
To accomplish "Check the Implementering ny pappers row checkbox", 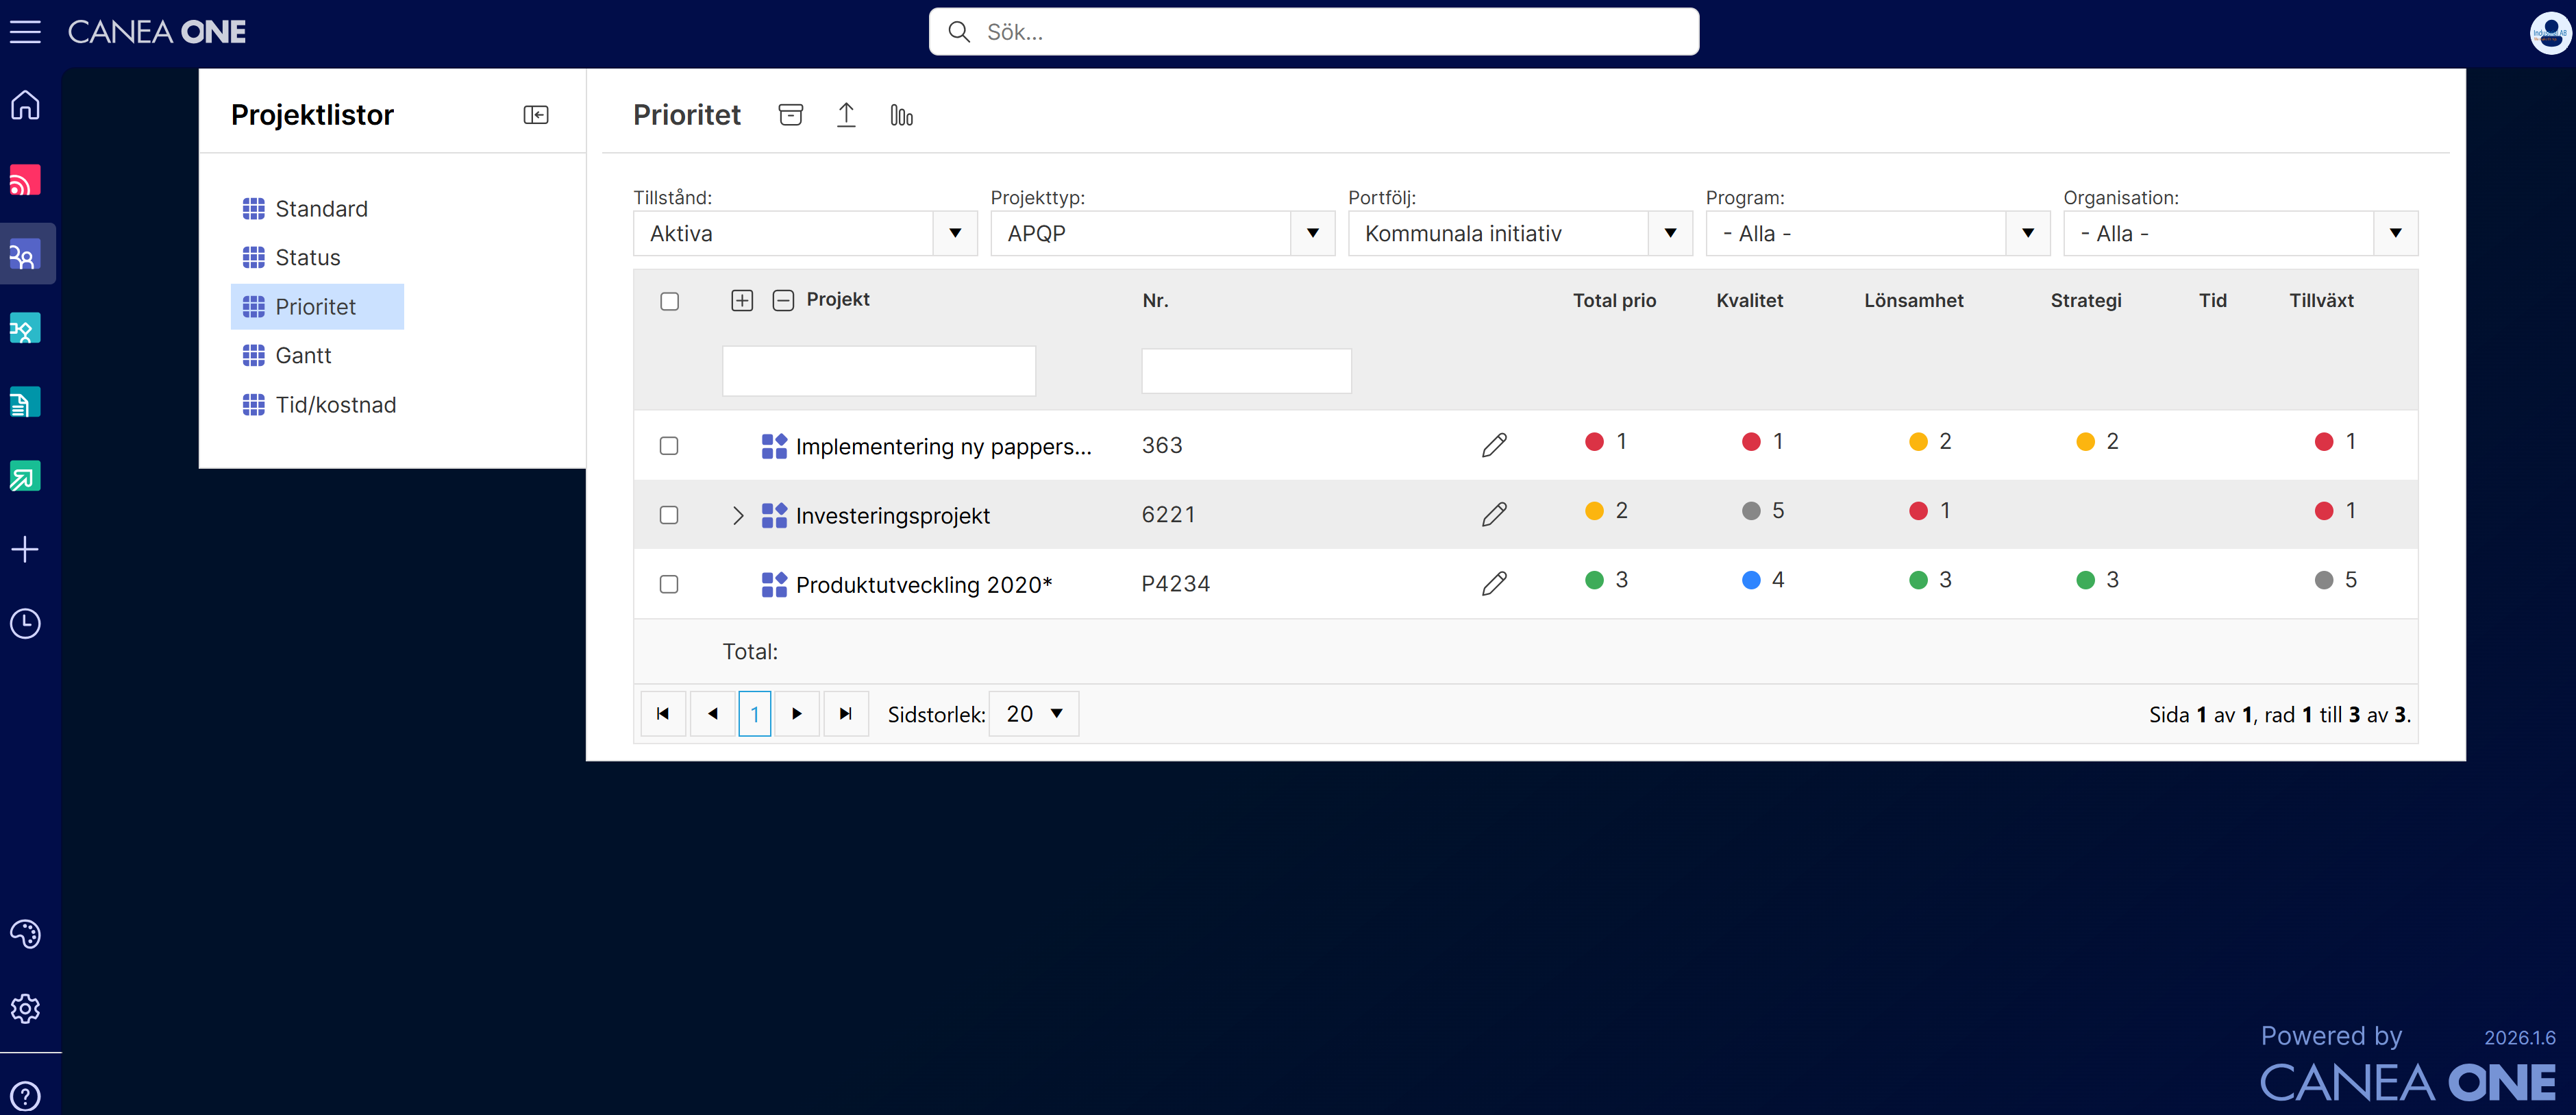I will [669, 446].
